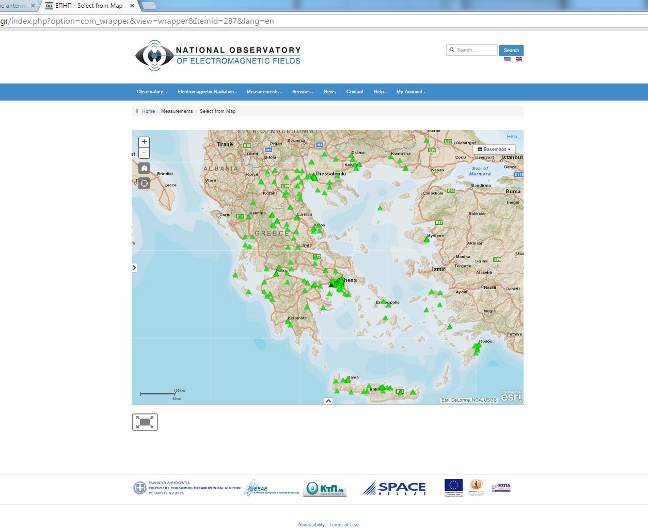The height and width of the screenshot is (531, 648).
Task: Expand the map's left side panel arrow
Action: pyautogui.click(x=134, y=268)
